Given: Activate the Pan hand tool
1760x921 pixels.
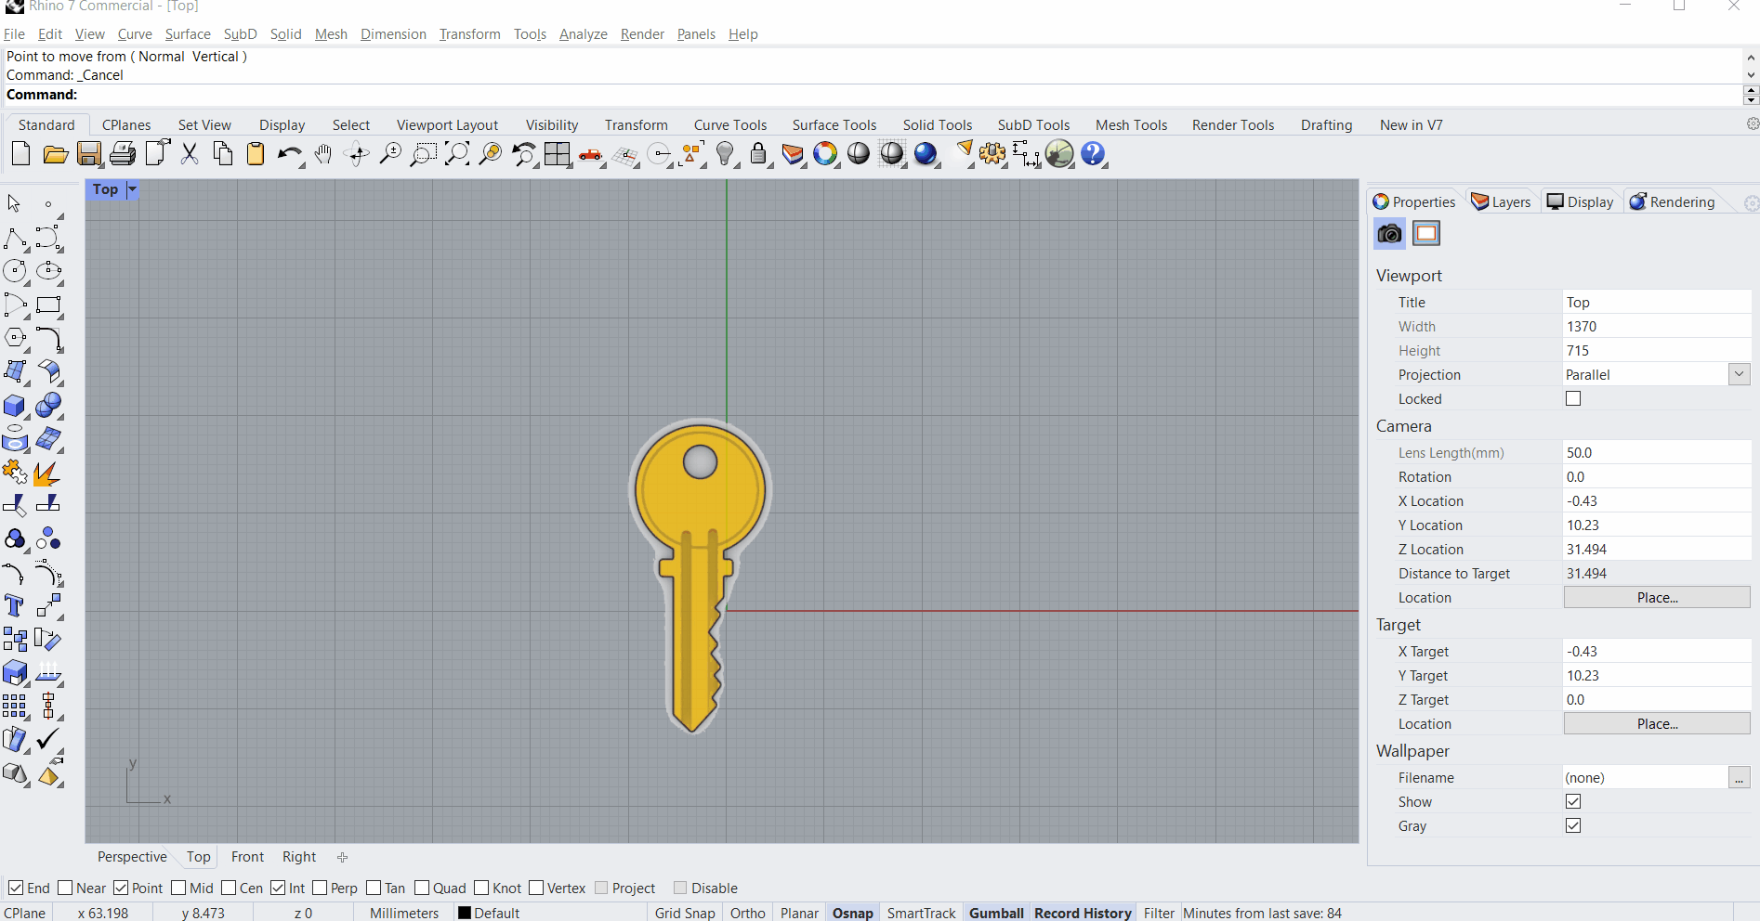Looking at the screenshot, I should pyautogui.click(x=323, y=154).
